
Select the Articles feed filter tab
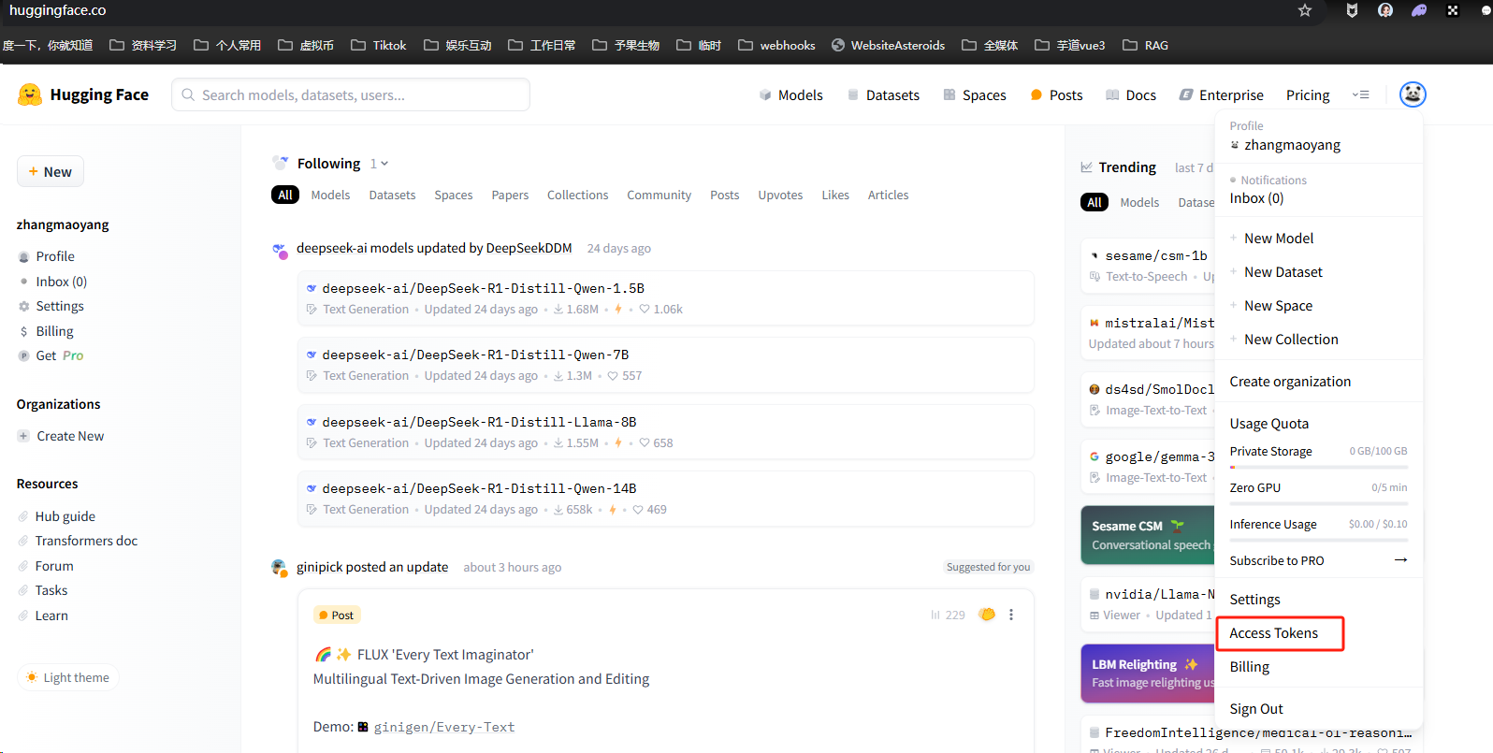point(888,195)
